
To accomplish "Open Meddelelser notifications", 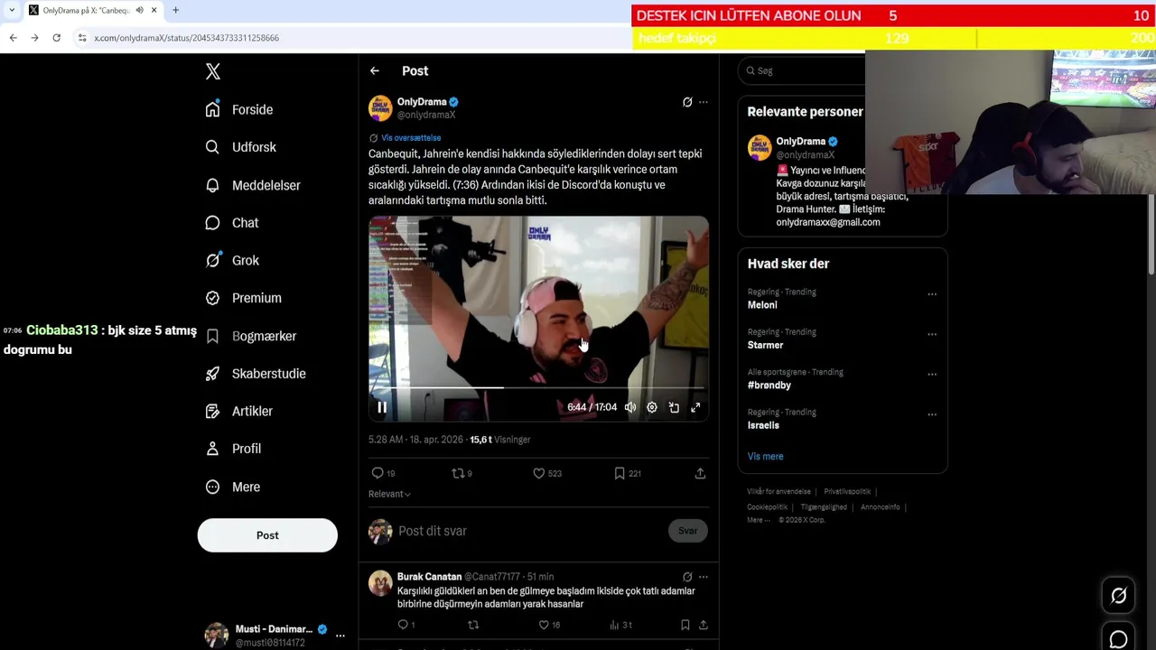I will pyautogui.click(x=253, y=185).
